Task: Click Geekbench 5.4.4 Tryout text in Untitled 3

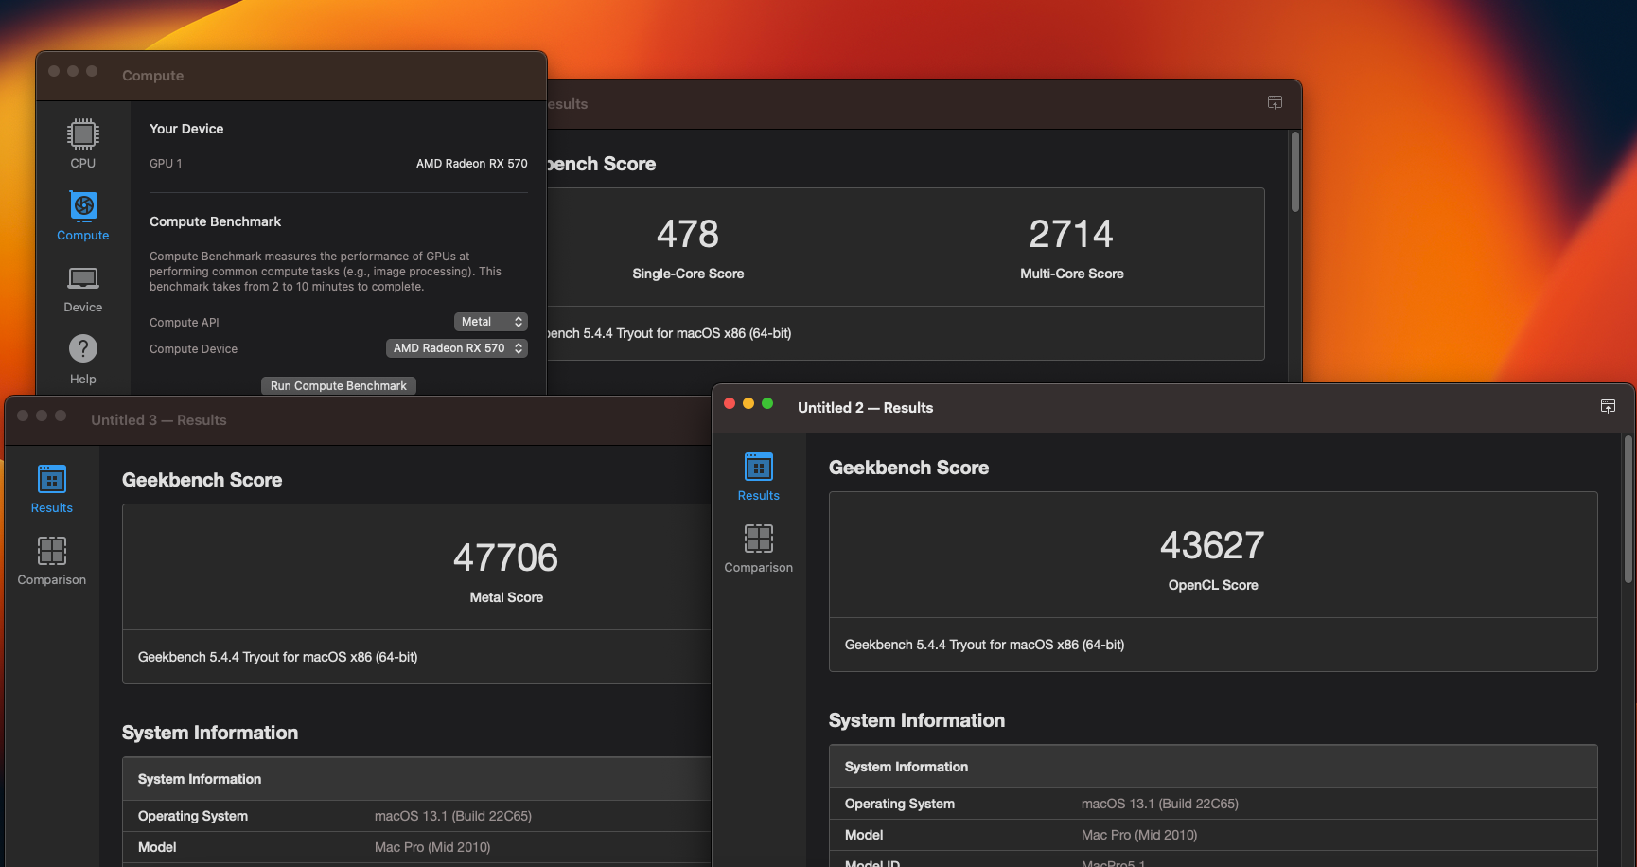Action: pyautogui.click(x=277, y=657)
